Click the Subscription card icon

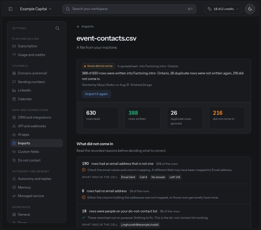pyautogui.click(x=14, y=46)
